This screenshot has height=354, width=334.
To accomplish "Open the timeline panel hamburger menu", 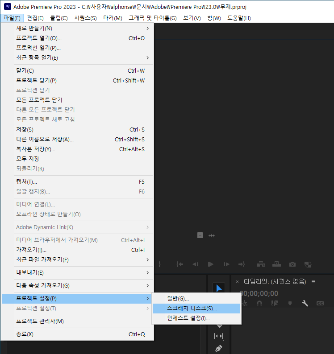I will coord(313,281).
